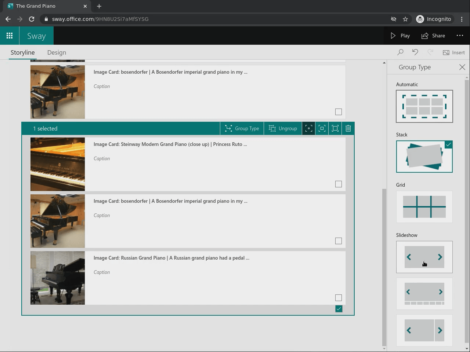Open the Sway overflow menu
This screenshot has width=470, height=352.
(x=460, y=36)
